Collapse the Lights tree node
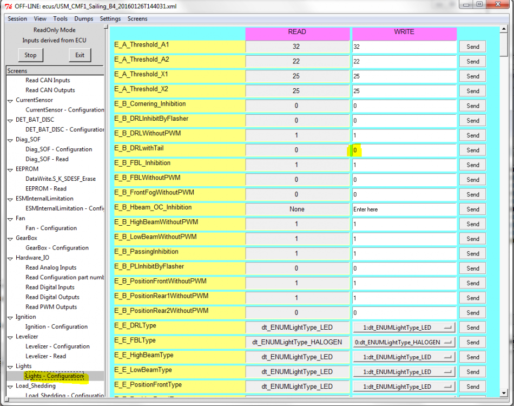The height and width of the screenshot is (406, 514). click(10, 366)
